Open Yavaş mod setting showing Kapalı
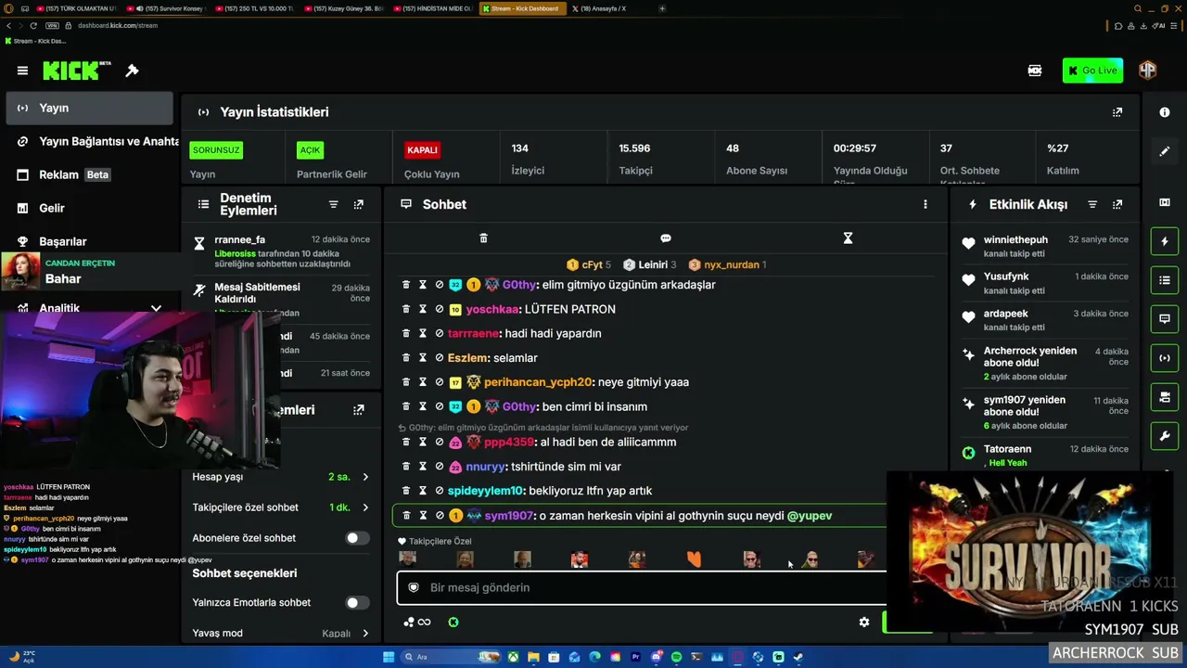 tap(280, 634)
